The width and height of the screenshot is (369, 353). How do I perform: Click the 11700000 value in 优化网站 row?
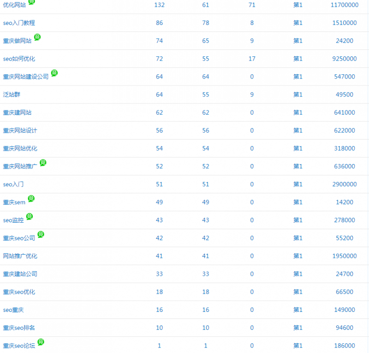click(345, 5)
